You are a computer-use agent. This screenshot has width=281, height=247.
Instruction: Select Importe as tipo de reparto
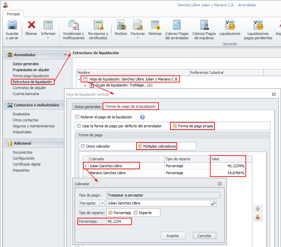click(x=136, y=213)
